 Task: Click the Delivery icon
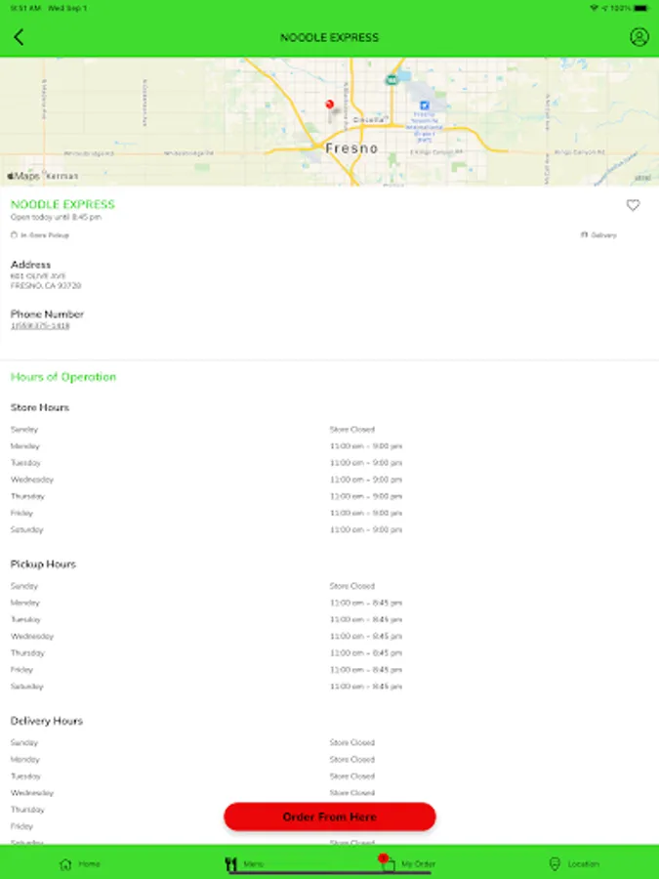point(585,234)
